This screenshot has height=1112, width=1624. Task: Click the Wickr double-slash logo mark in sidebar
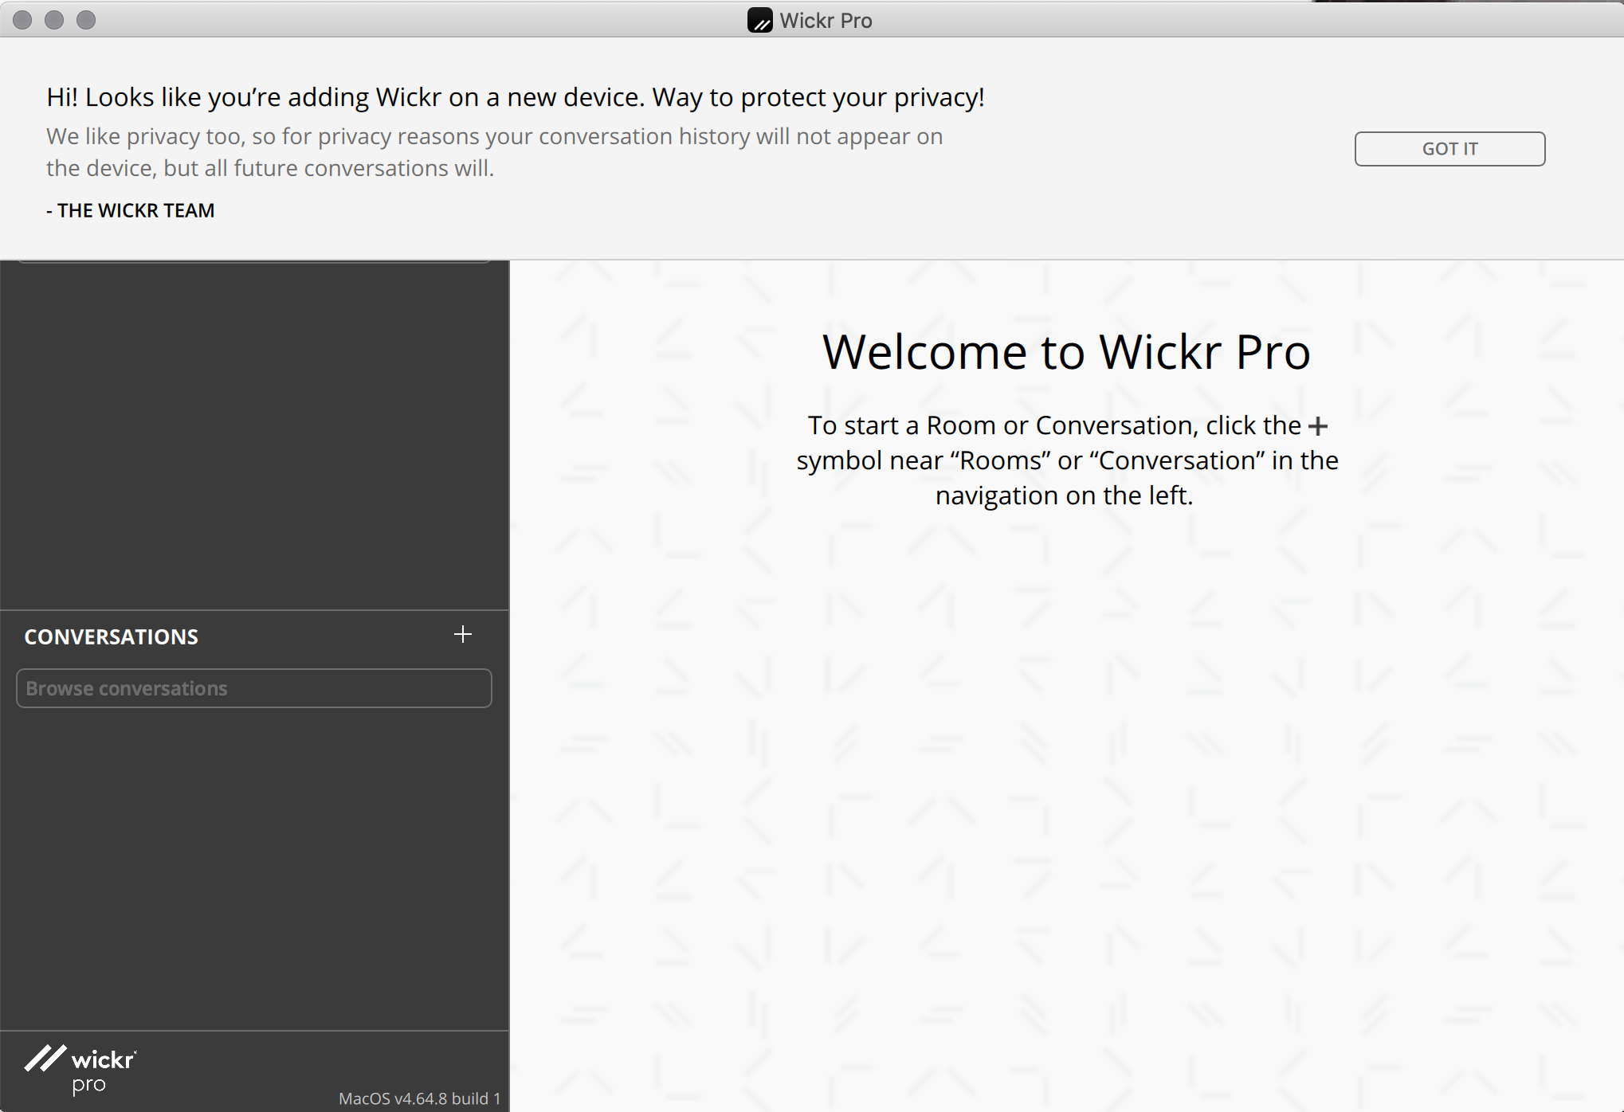click(45, 1059)
